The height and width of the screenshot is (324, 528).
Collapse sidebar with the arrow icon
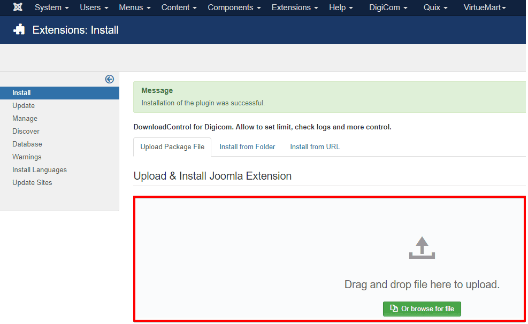110,79
